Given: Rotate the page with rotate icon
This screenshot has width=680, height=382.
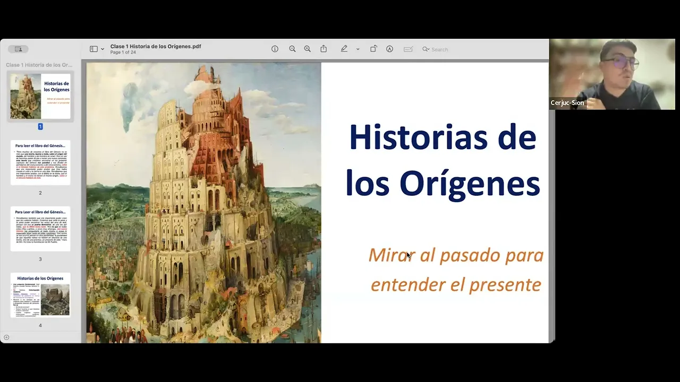Looking at the screenshot, I should [x=373, y=49].
